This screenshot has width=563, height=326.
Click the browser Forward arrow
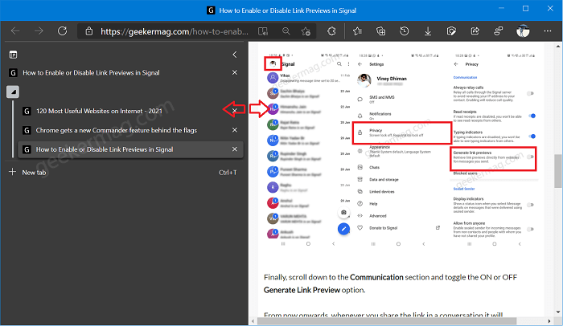pos(39,31)
